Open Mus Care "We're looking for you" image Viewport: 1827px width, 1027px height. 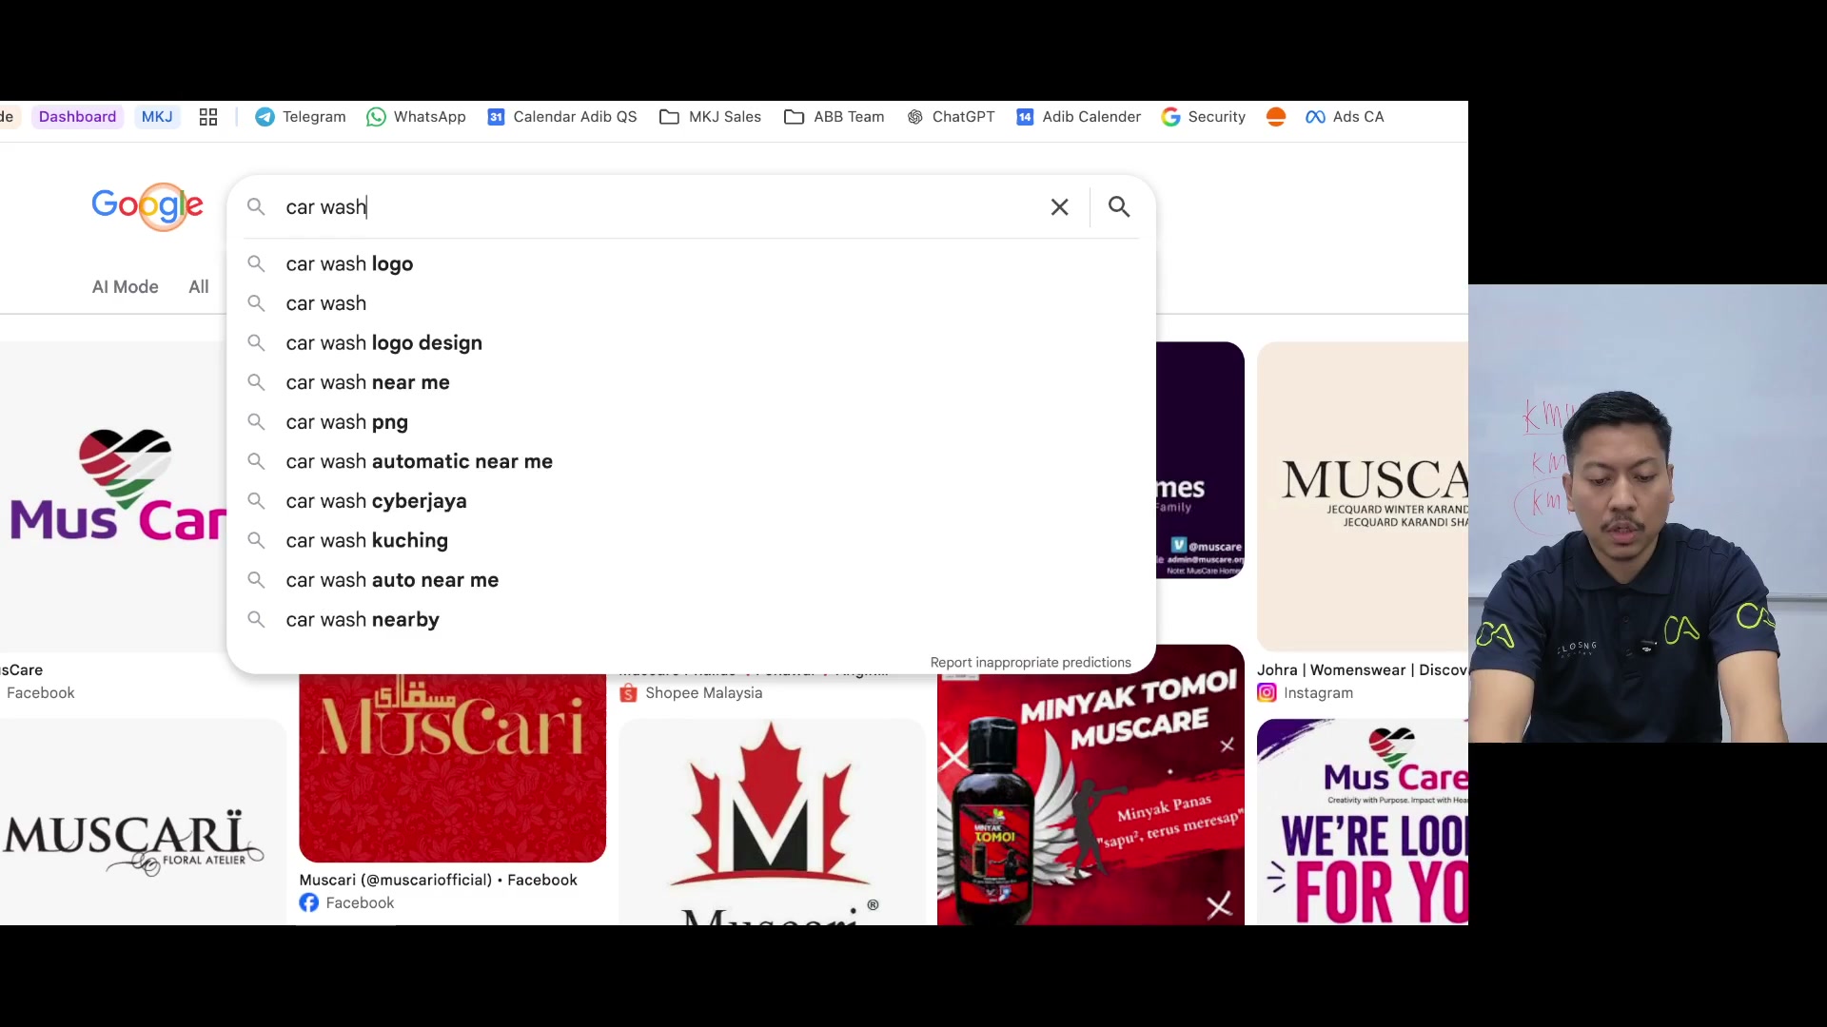click(x=1363, y=822)
